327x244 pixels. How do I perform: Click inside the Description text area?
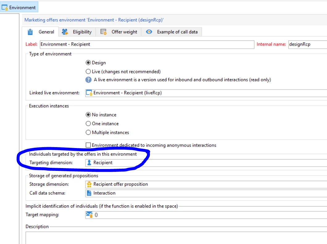click(x=176, y=238)
